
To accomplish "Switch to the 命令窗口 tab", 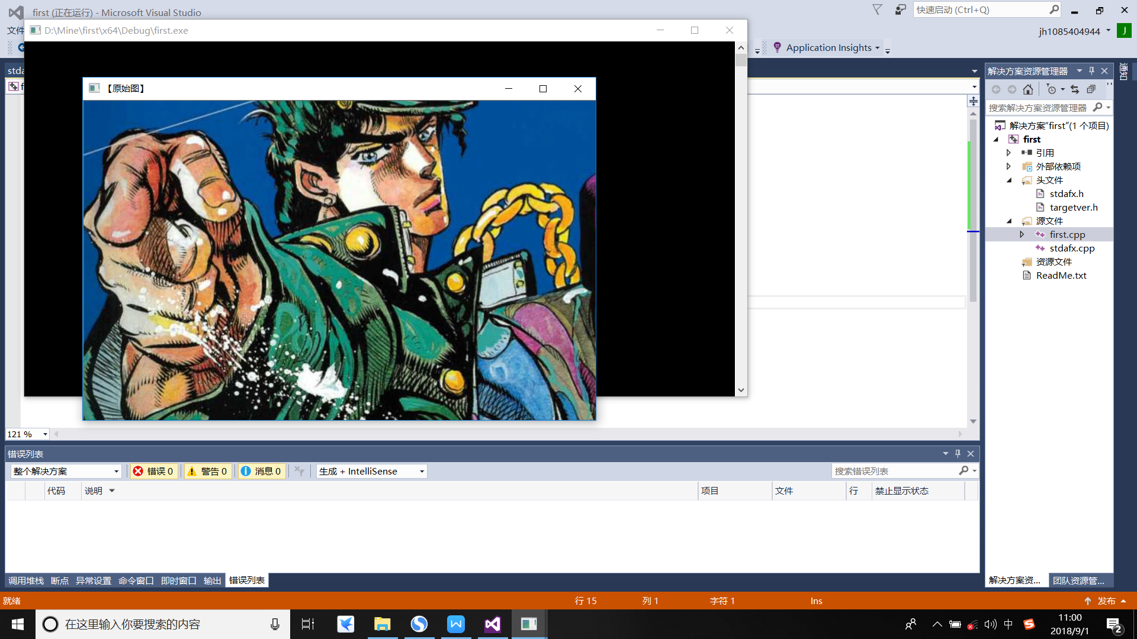I will click(x=136, y=580).
